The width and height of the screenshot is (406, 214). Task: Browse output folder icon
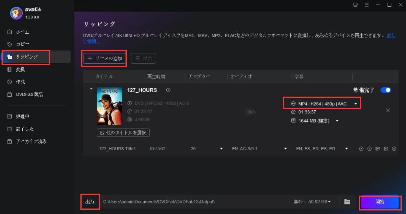click(347, 201)
